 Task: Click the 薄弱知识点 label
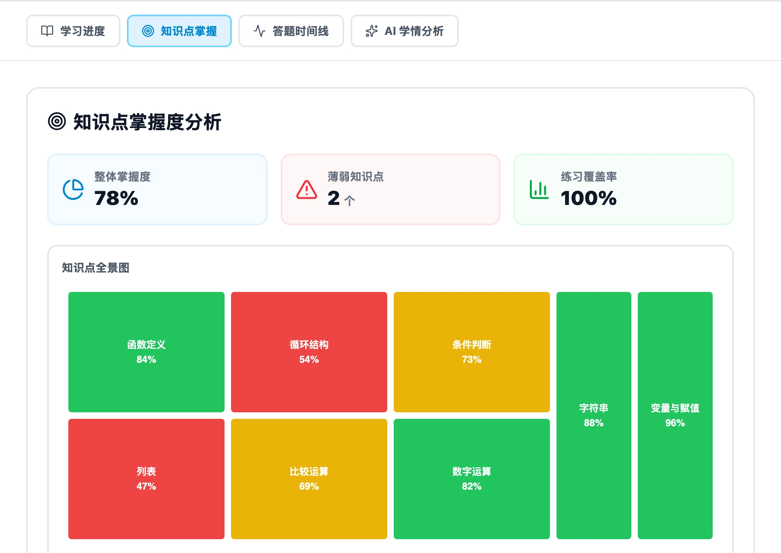click(356, 176)
